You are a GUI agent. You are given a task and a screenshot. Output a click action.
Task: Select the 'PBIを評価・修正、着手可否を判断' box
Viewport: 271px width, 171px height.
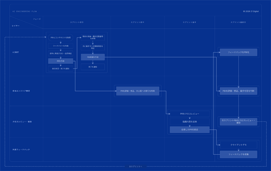click(238, 91)
